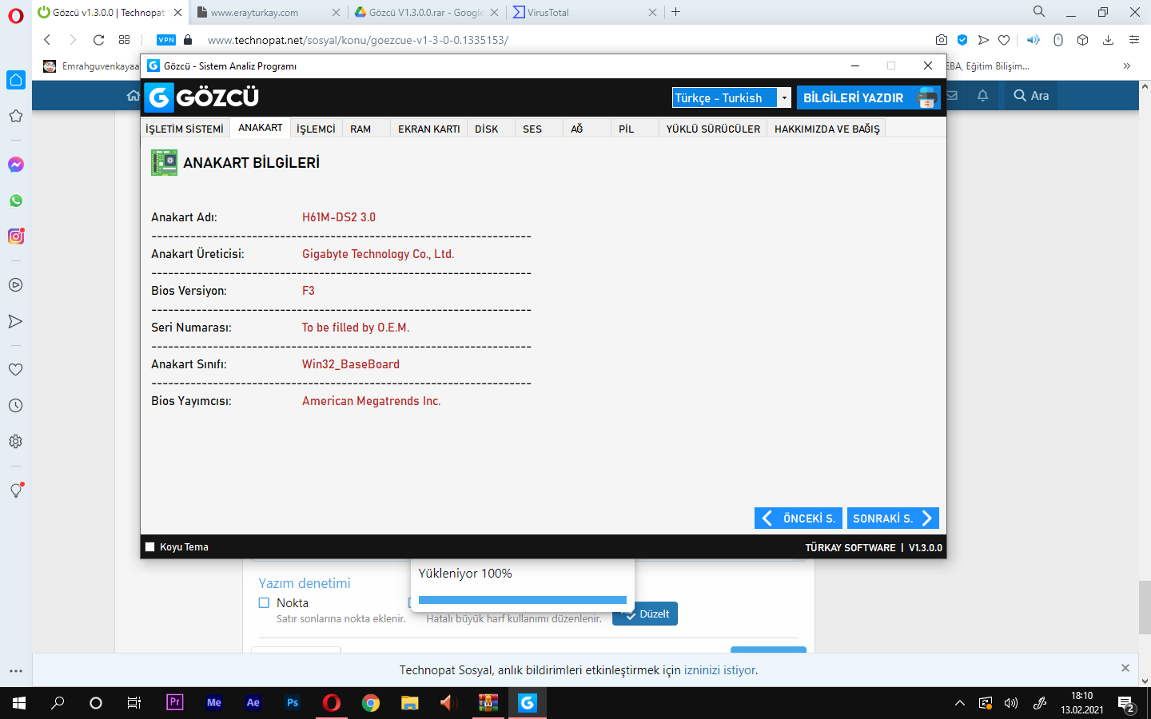Open the Opera easy setup menu
This screenshot has width=1151, height=719.
point(1134,40)
